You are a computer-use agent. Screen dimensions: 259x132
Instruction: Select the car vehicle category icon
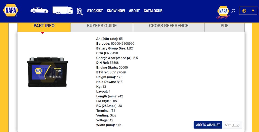click(x=39, y=10)
